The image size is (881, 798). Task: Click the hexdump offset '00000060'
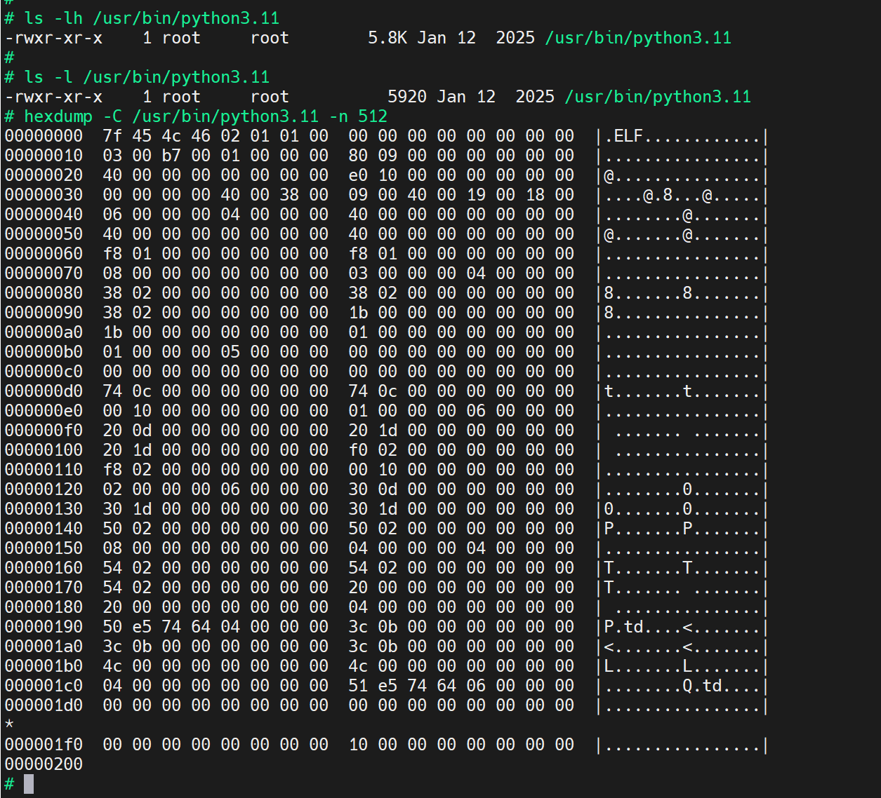44,254
